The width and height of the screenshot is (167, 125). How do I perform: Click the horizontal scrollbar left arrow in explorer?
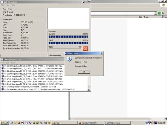click(71, 119)
